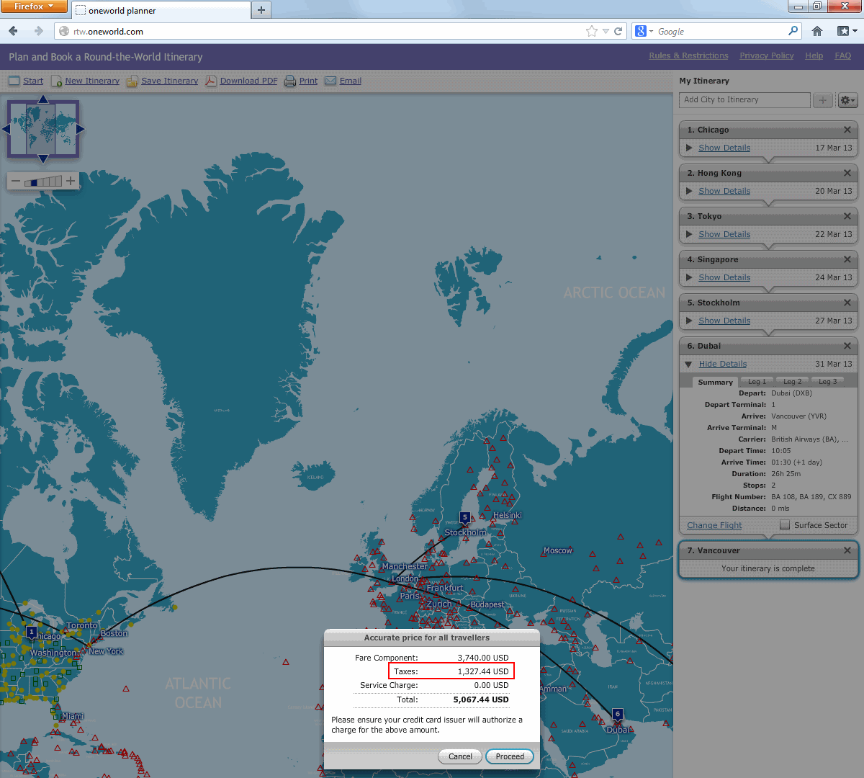Expand Singapore details triangle

pyautogui.click(x=689, y=277)
